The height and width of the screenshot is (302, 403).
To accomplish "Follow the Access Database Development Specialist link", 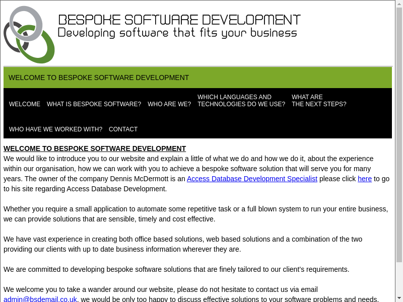I will [x=252, y=179].
